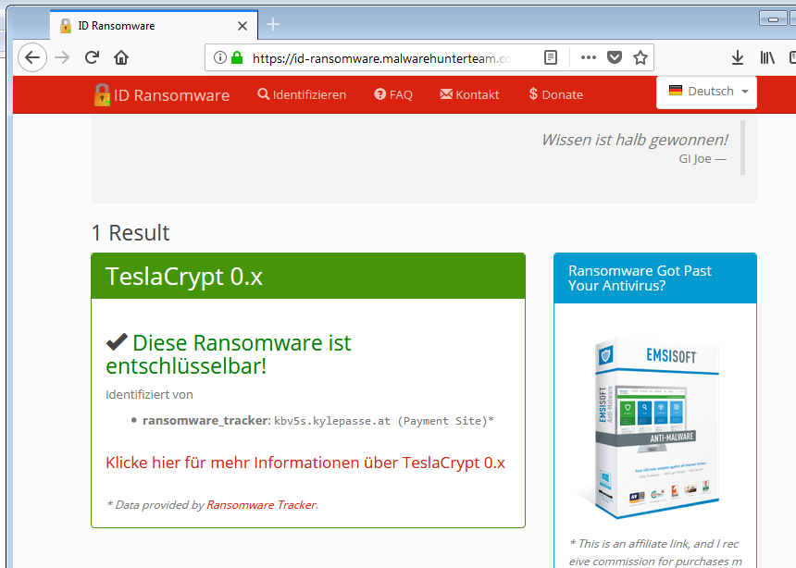Click the green padlock security icon
Viewport: 796px width, 568px height.
point(237,57)
